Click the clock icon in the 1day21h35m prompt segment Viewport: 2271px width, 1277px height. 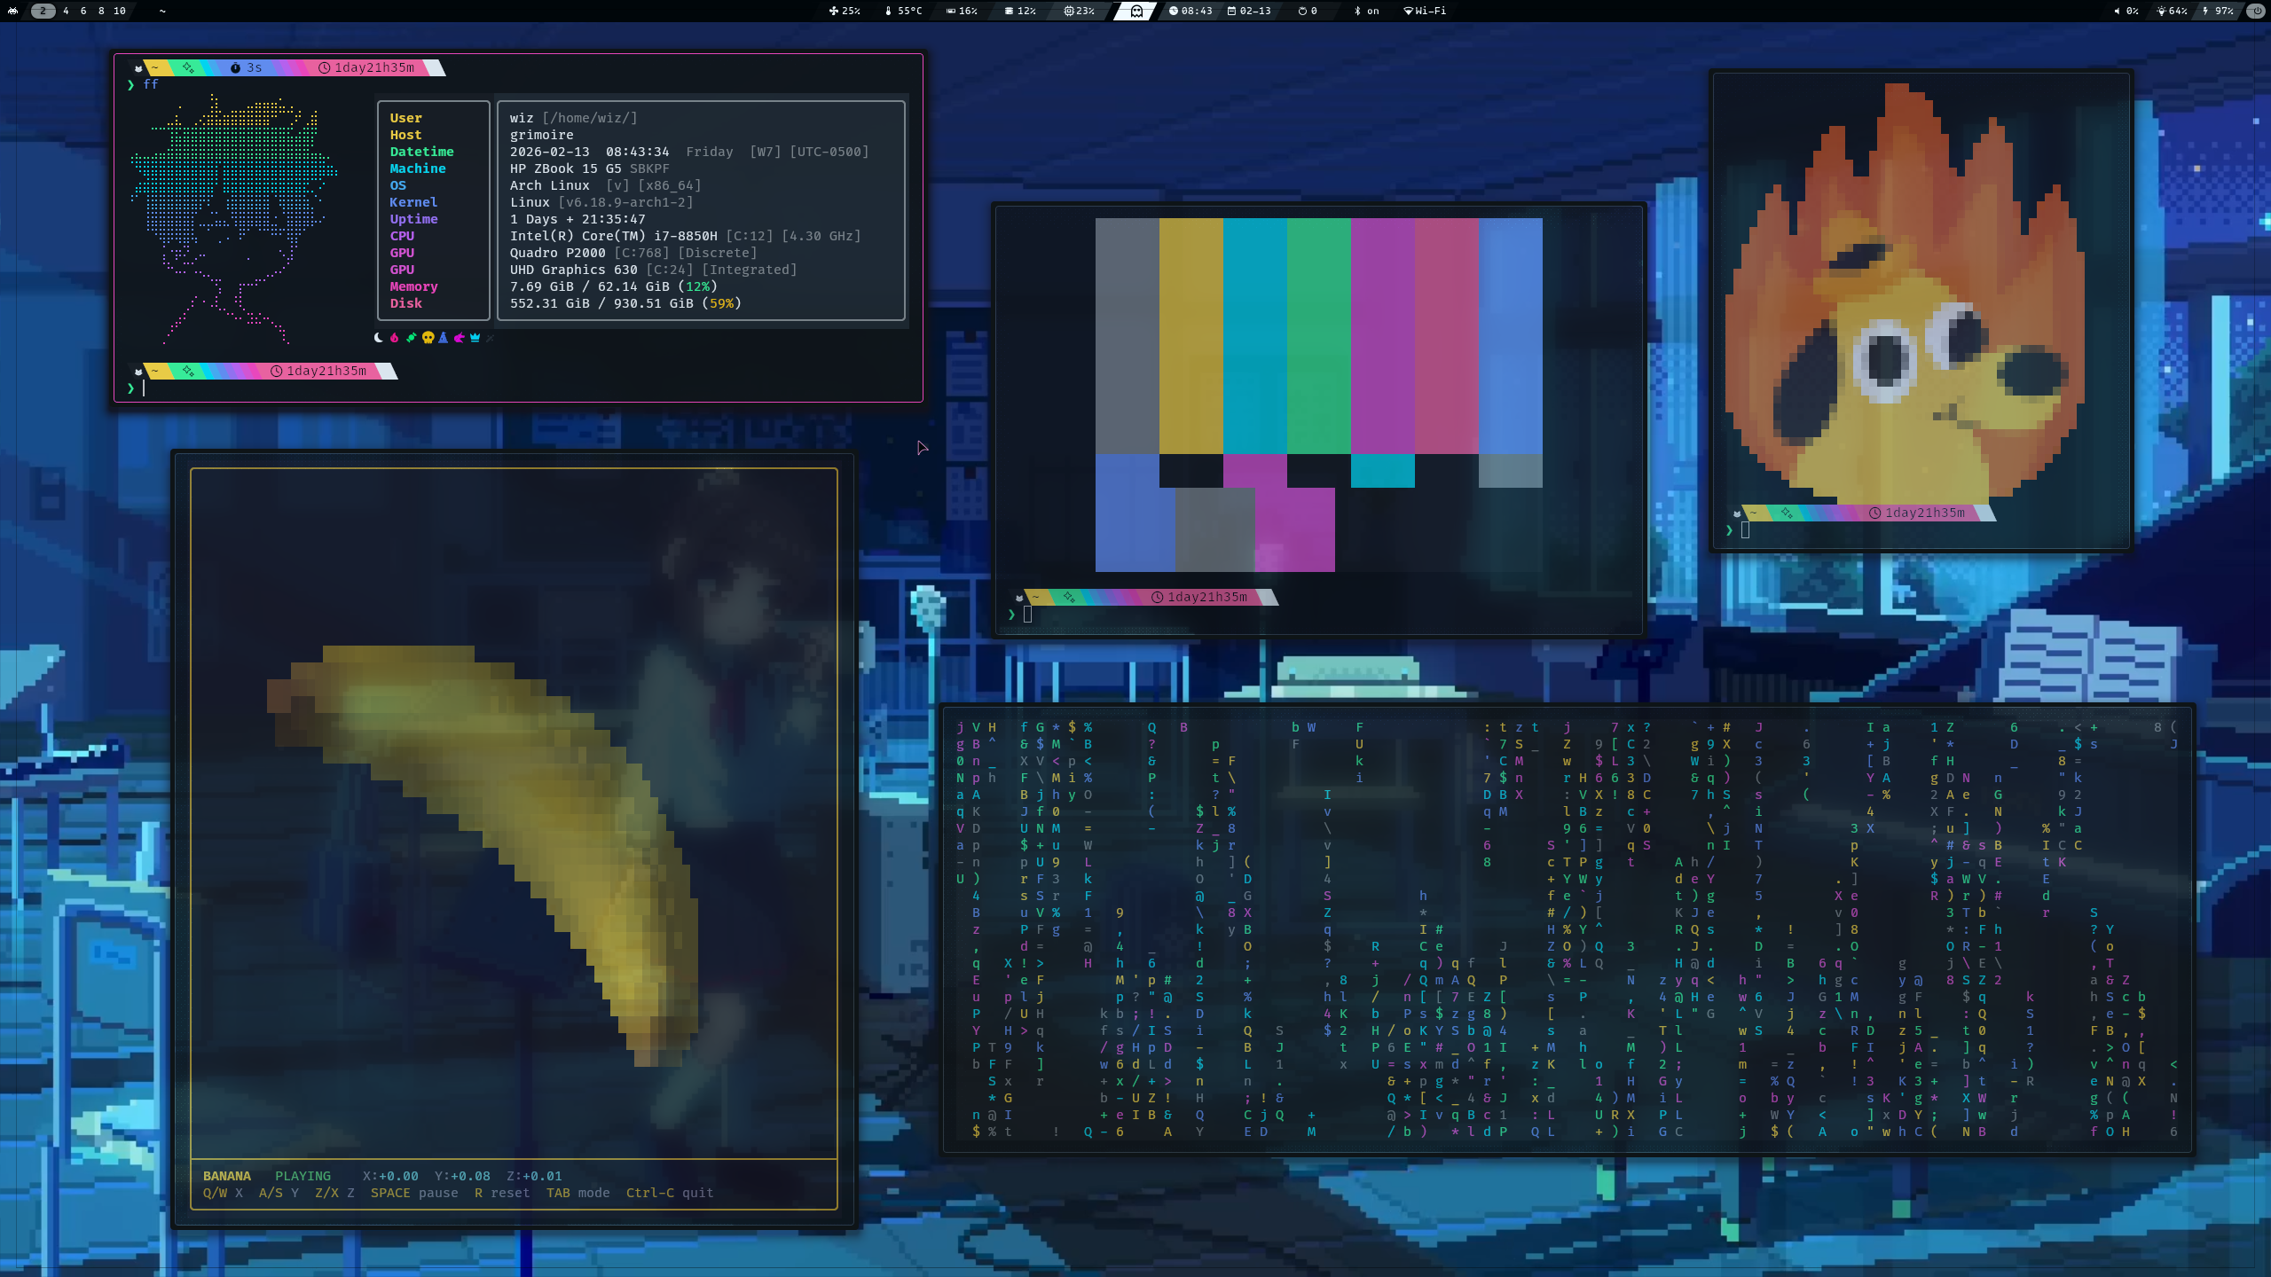pyautogui.click(x=326, y=68)
